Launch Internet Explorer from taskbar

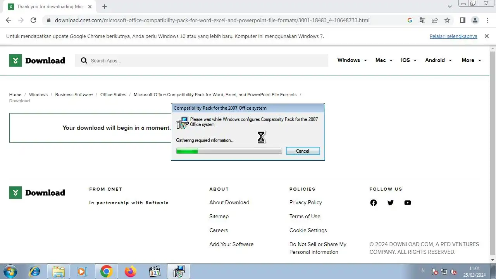tap(34, 271)
